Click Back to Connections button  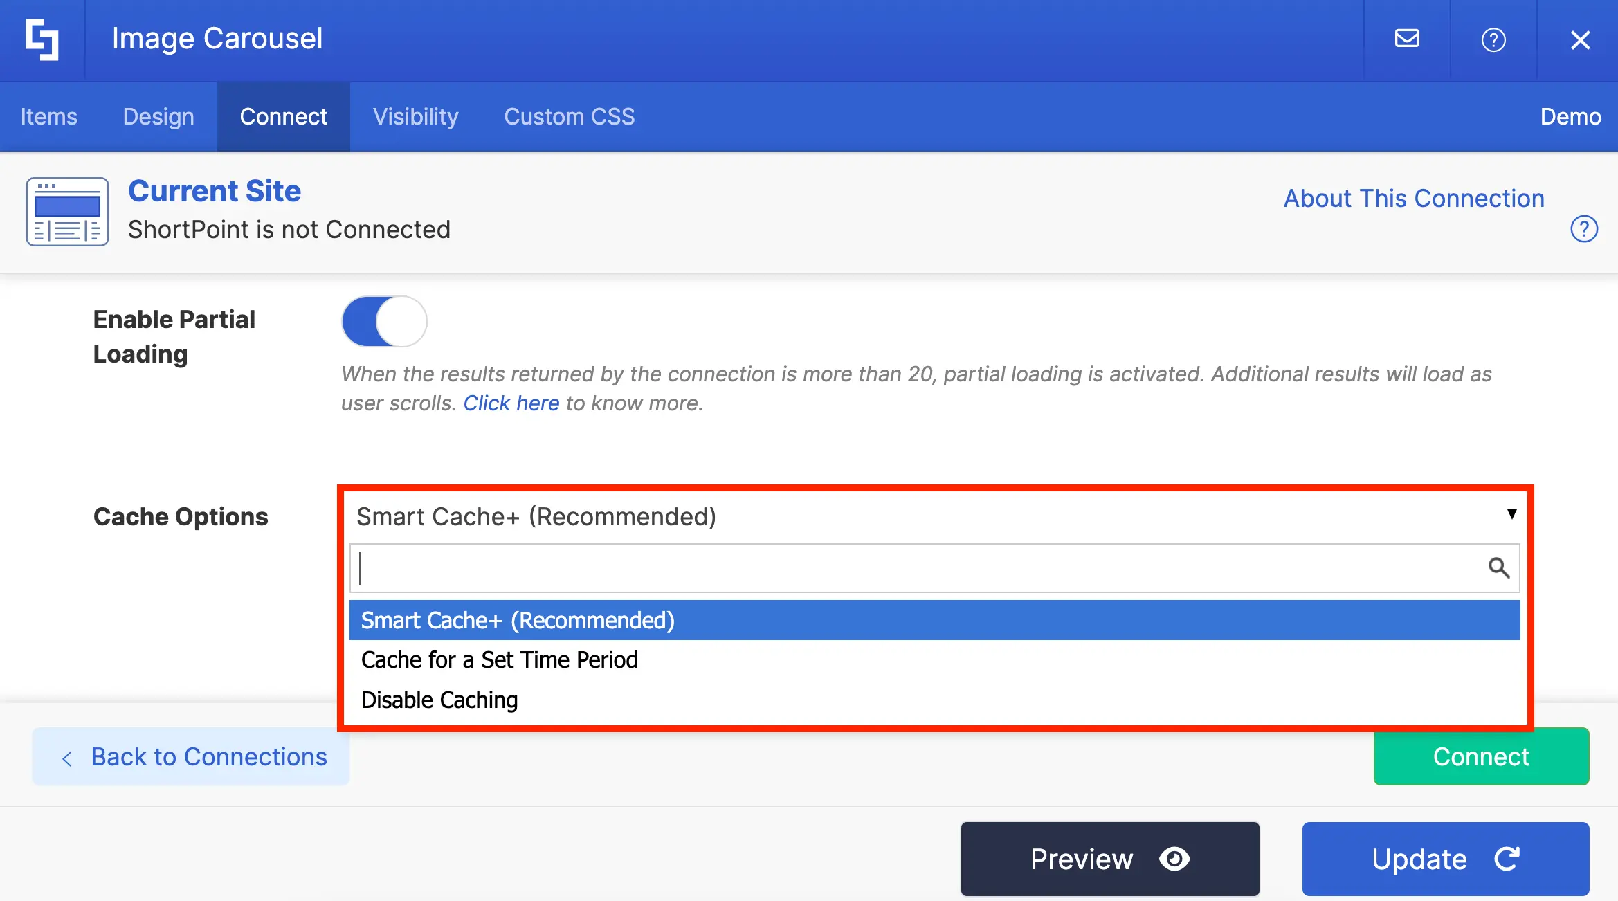click(191, 756)
